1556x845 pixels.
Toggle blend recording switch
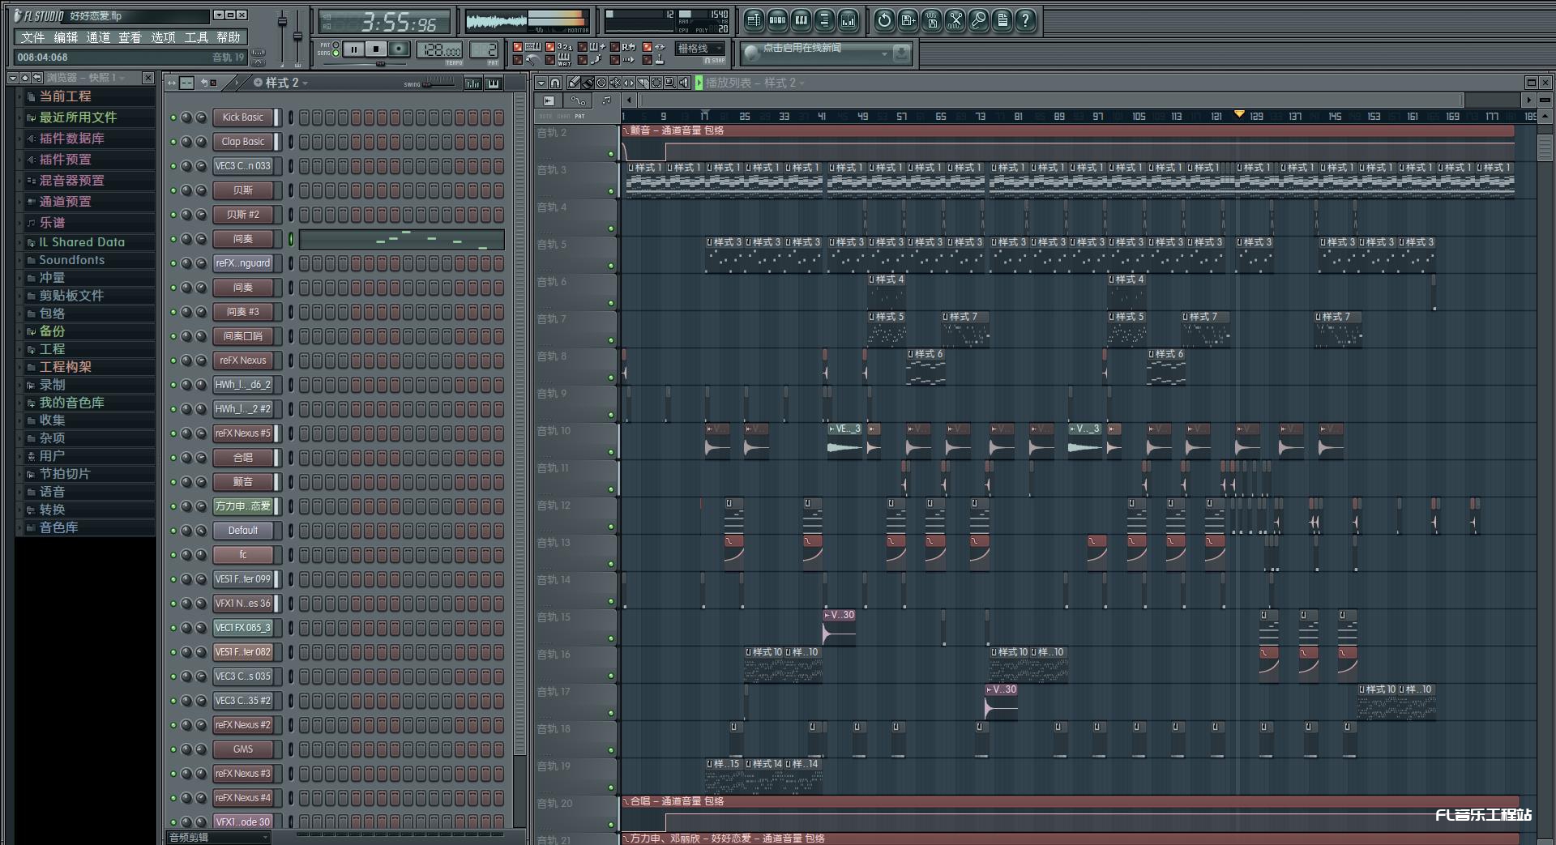(583, 47)
